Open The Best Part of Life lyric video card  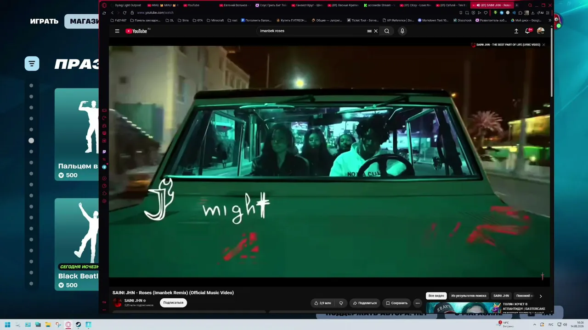[x=506, y=45]
